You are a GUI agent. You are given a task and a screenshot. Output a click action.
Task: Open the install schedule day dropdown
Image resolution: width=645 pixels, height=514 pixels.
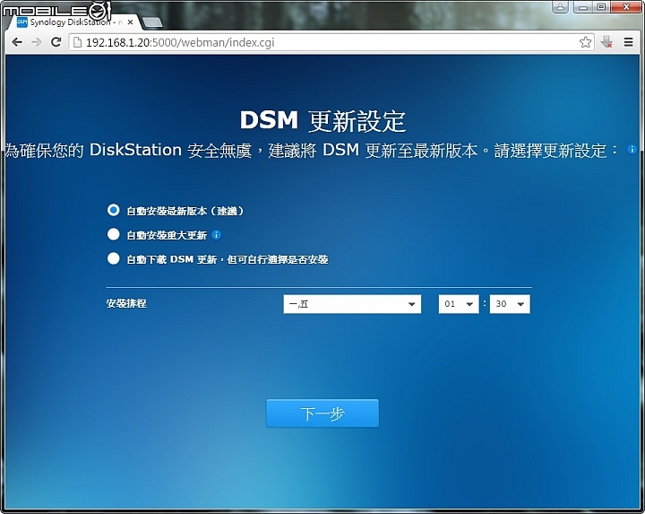point(352,304)
